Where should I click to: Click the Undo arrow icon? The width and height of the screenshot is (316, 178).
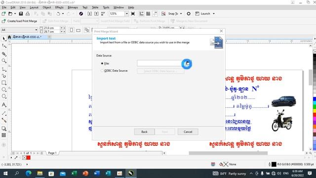click(58, 14)
